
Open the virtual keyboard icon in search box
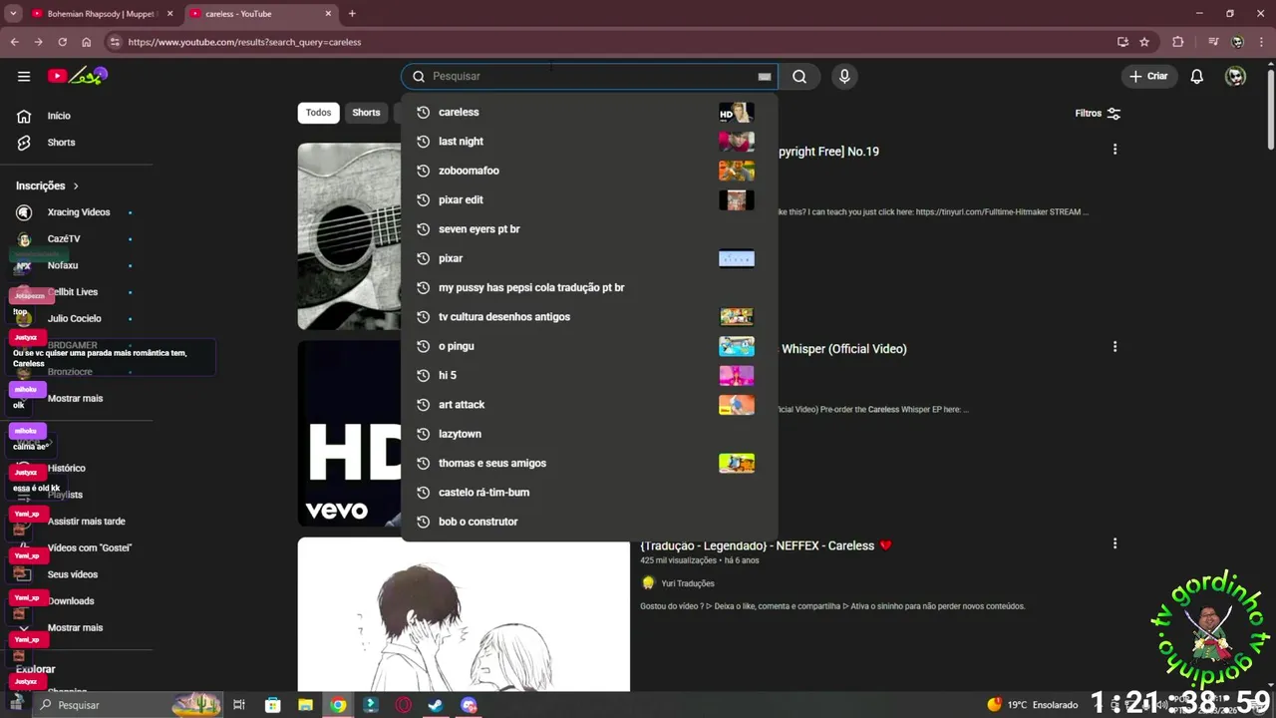tap(765, 77)
